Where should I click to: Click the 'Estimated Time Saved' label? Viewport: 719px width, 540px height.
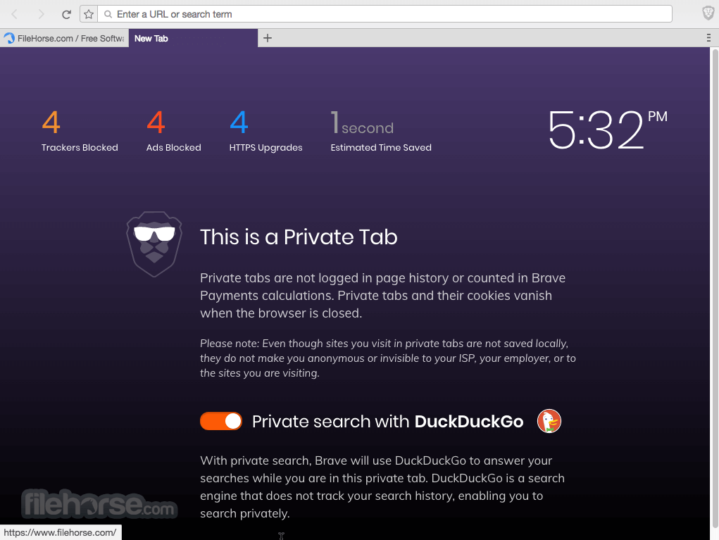tap(381, 148)
